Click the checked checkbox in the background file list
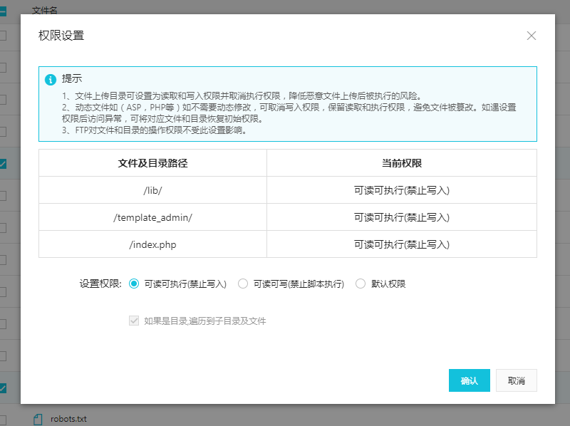This screenshot has width=570, height=426. [x=4, y=163]
